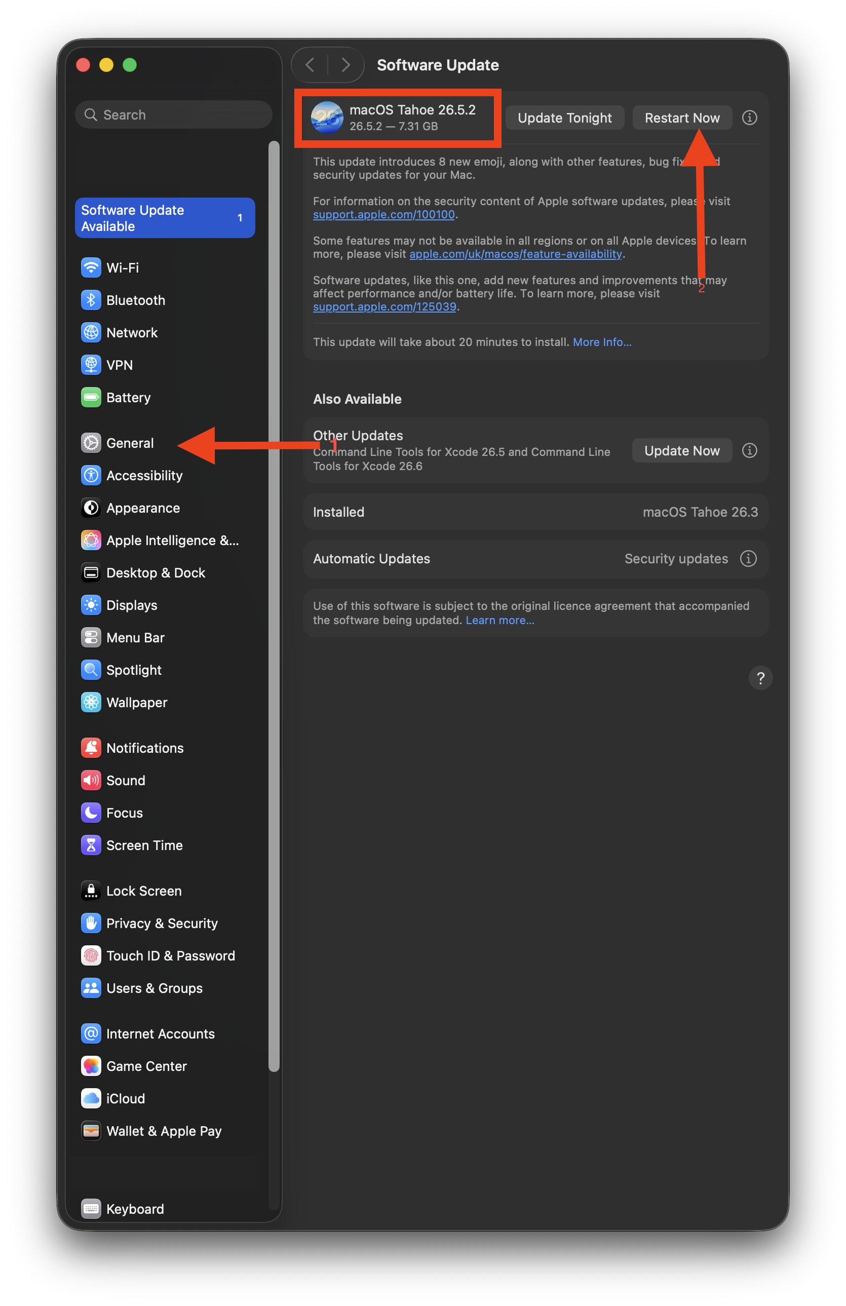Open the Sound speaker icon
The height and width of the screenshot is (1306, 846).
coord(91,780)
